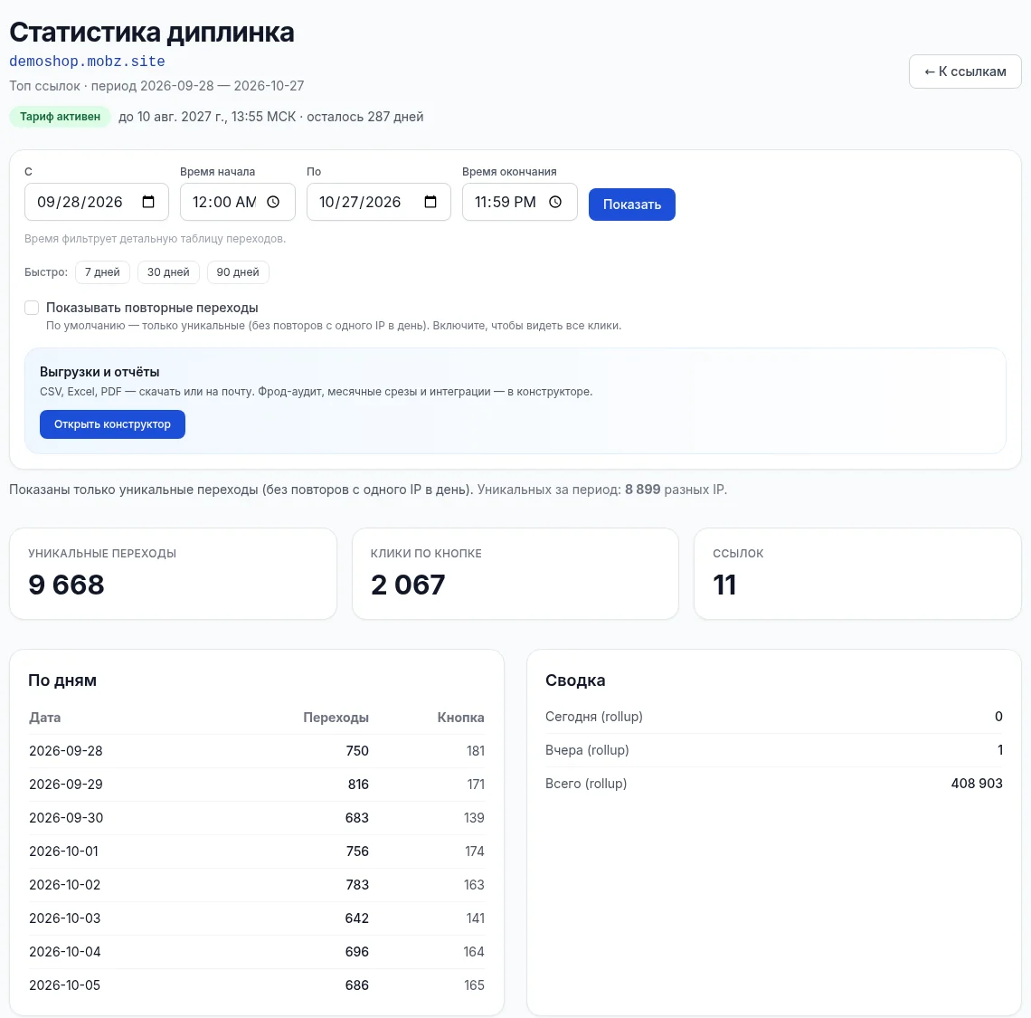
Task: Click unique transitions value 9 668
Action: [66, 585]
